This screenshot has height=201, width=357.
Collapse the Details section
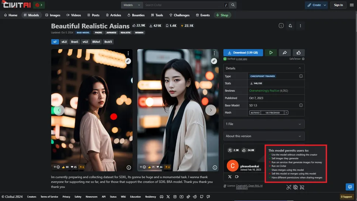[x=300, y=68]
